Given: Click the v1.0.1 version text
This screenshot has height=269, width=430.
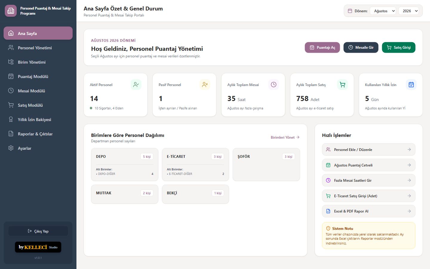Looking at the screenshot, I should pos(38,258).
